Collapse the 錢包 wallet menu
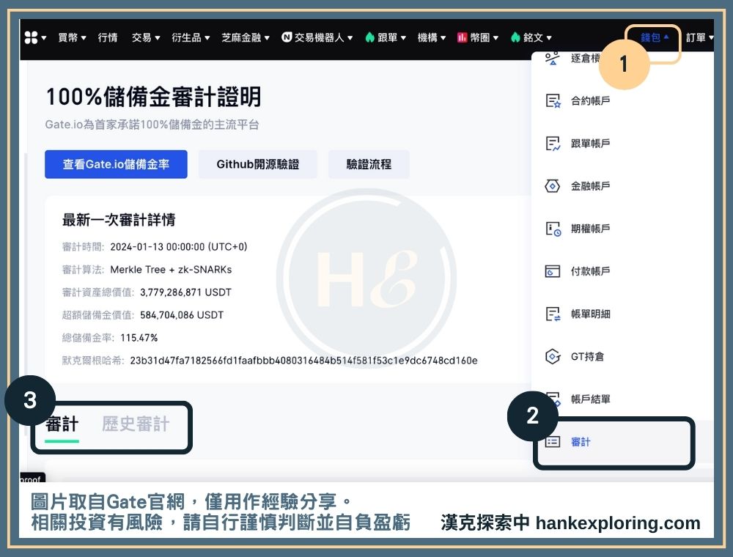 (655, 37)
